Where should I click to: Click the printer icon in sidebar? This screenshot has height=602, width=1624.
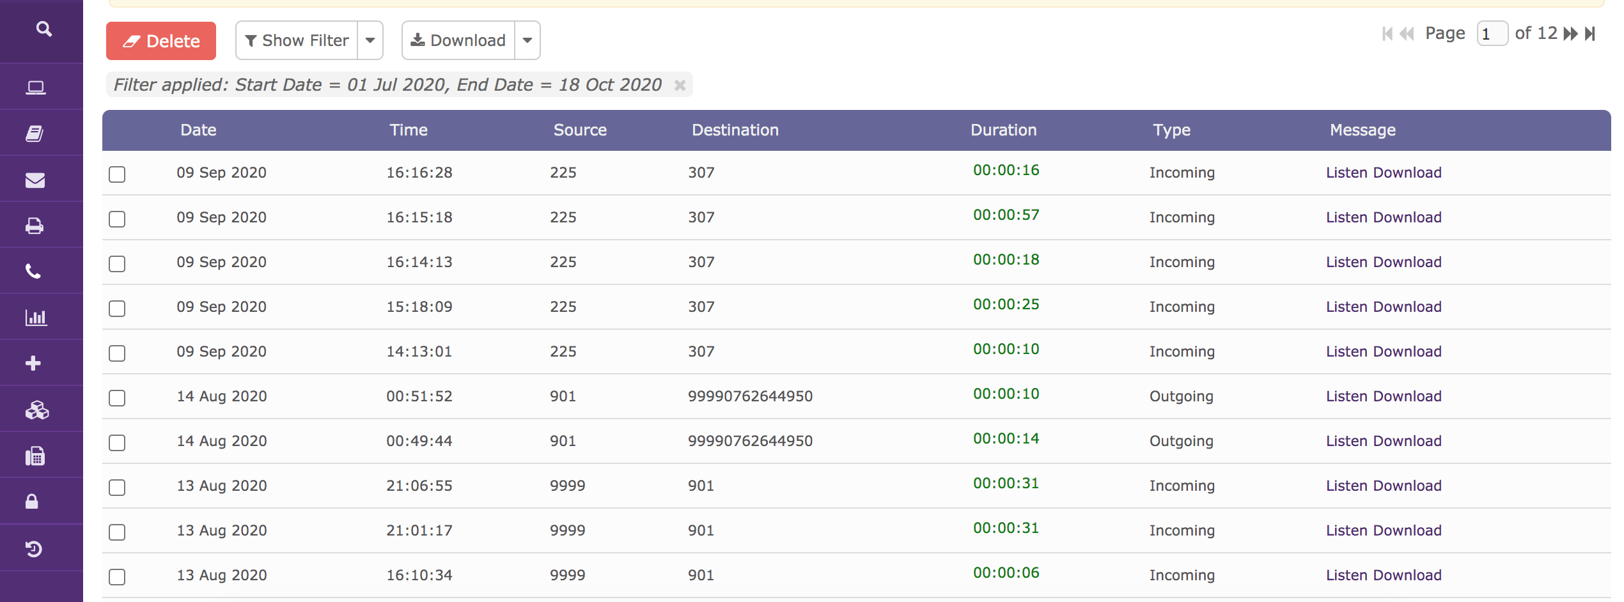35,226
